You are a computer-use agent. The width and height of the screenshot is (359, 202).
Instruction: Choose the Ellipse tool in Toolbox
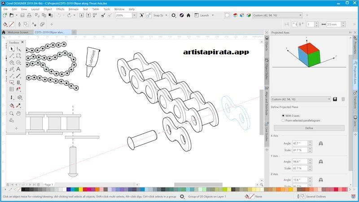click(x=18, y=62)
